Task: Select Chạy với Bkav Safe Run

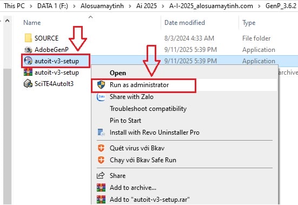Action: coord(143,160)
